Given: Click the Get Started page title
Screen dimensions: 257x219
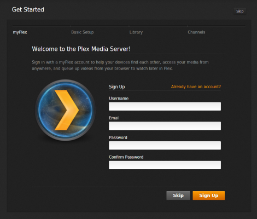Looking at the screenshot, I should coord(28,9).
